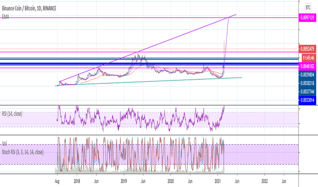Select the Vol indicator label
The width and height of the screenshot is (318, 187).
pos(4,143)
